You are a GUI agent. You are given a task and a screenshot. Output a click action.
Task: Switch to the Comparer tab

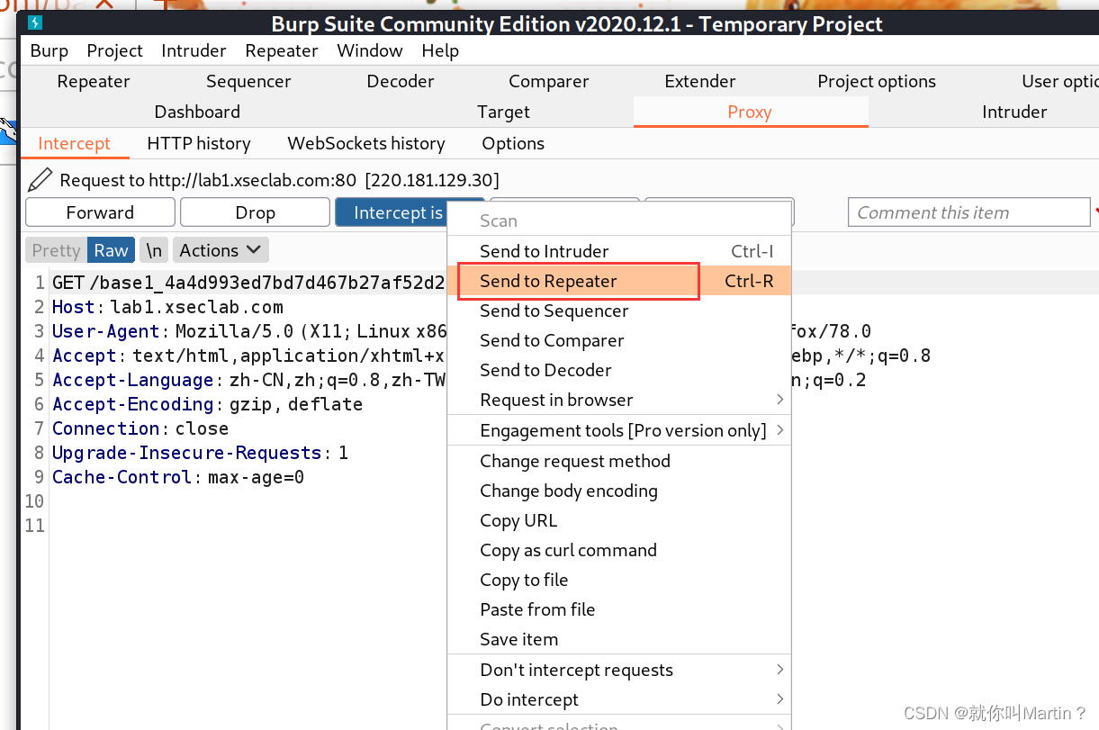pyautogui.click(x=549, y=81)
